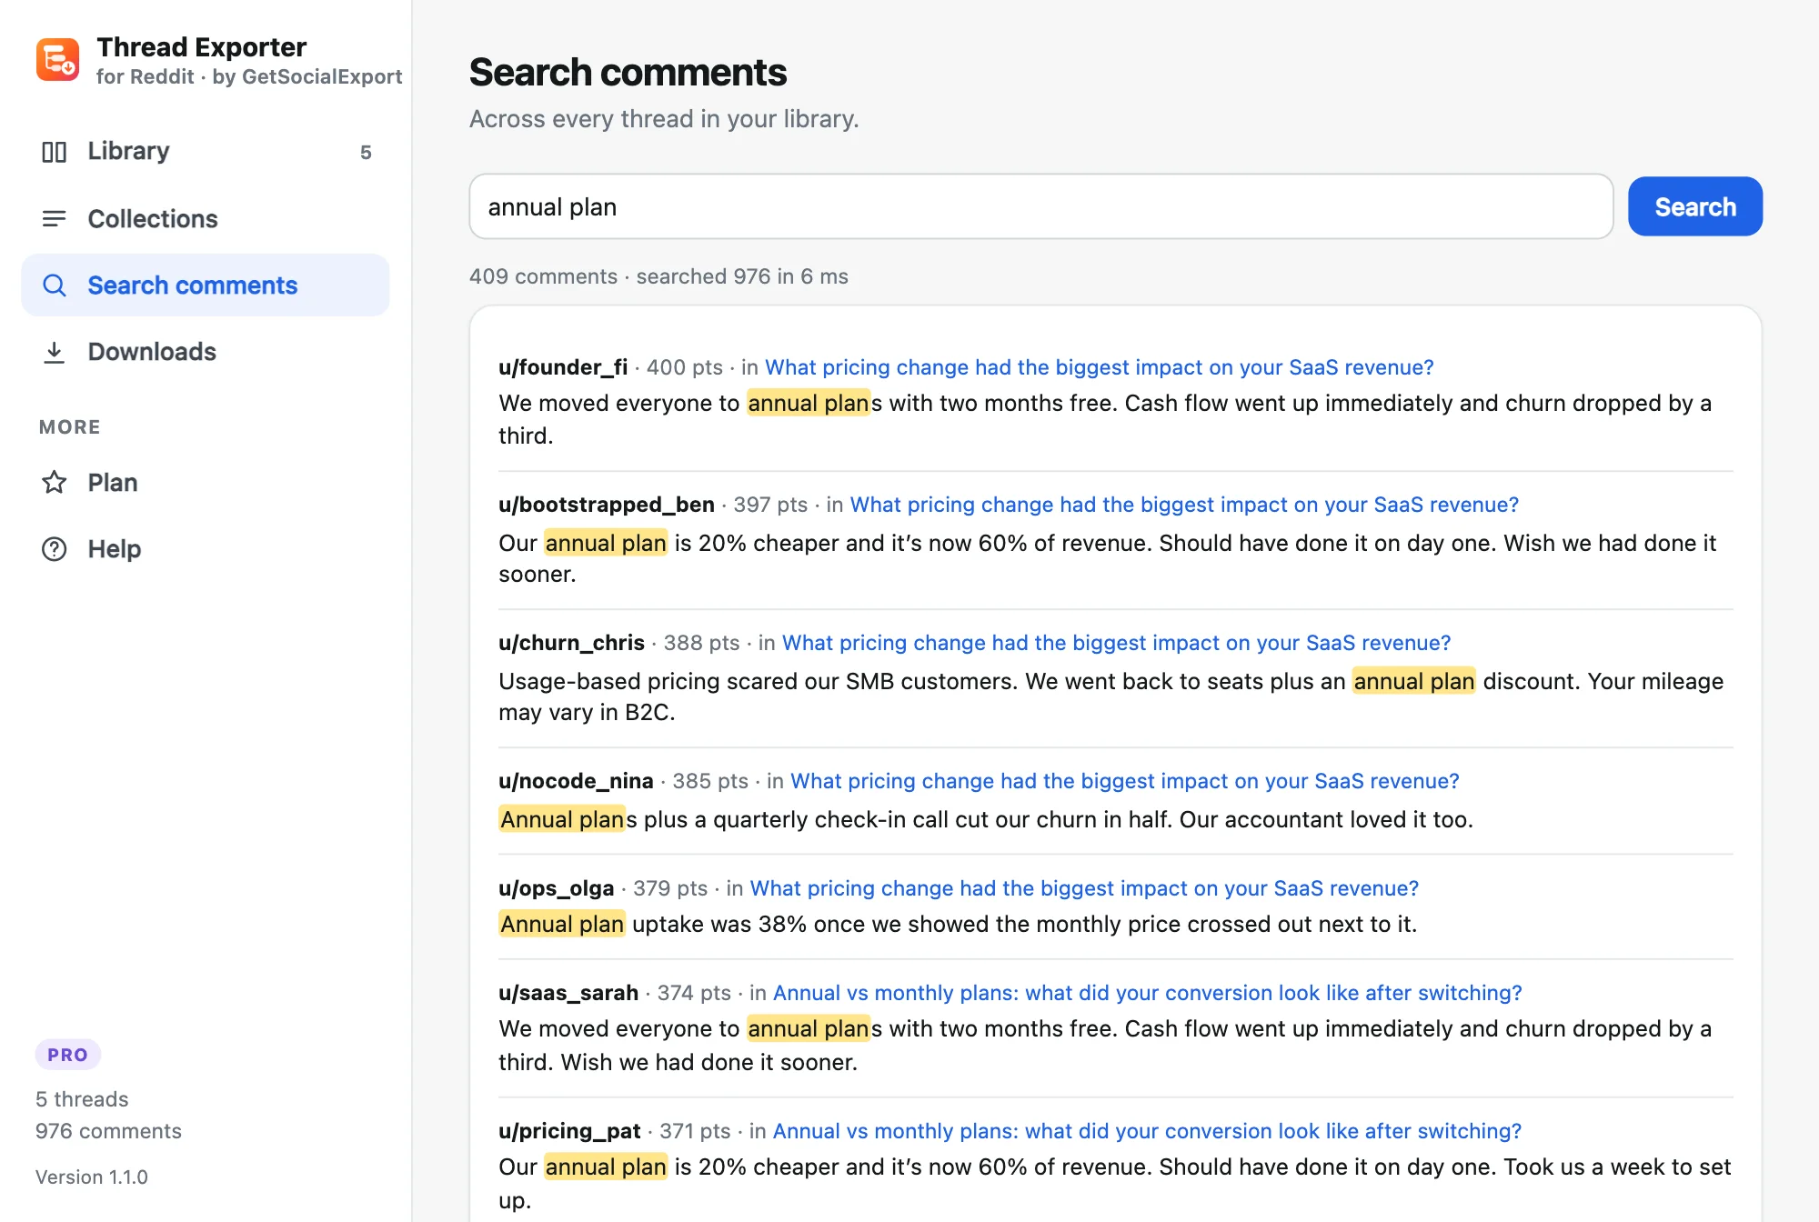This screenshot has height=1222, width=1819.
Task: Click the '409 comments · searched 976' status text
Action: pyautogui.click(x=658, y=276)
